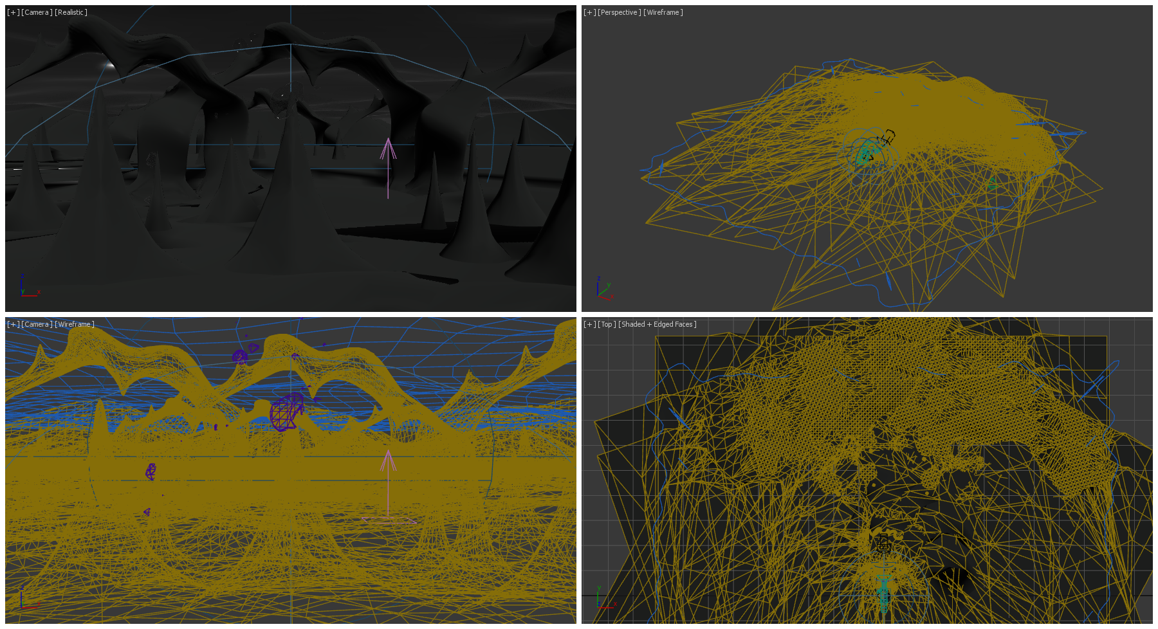Select the cyan wireframe object in the Top viewport
The image size is (1158, 629).
pos(884,592)
